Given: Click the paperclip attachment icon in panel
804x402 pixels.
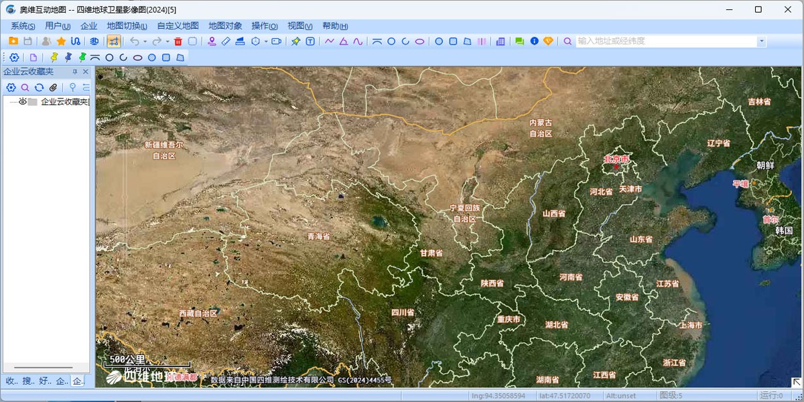Looking at the screenshot, I should point(54,87).
